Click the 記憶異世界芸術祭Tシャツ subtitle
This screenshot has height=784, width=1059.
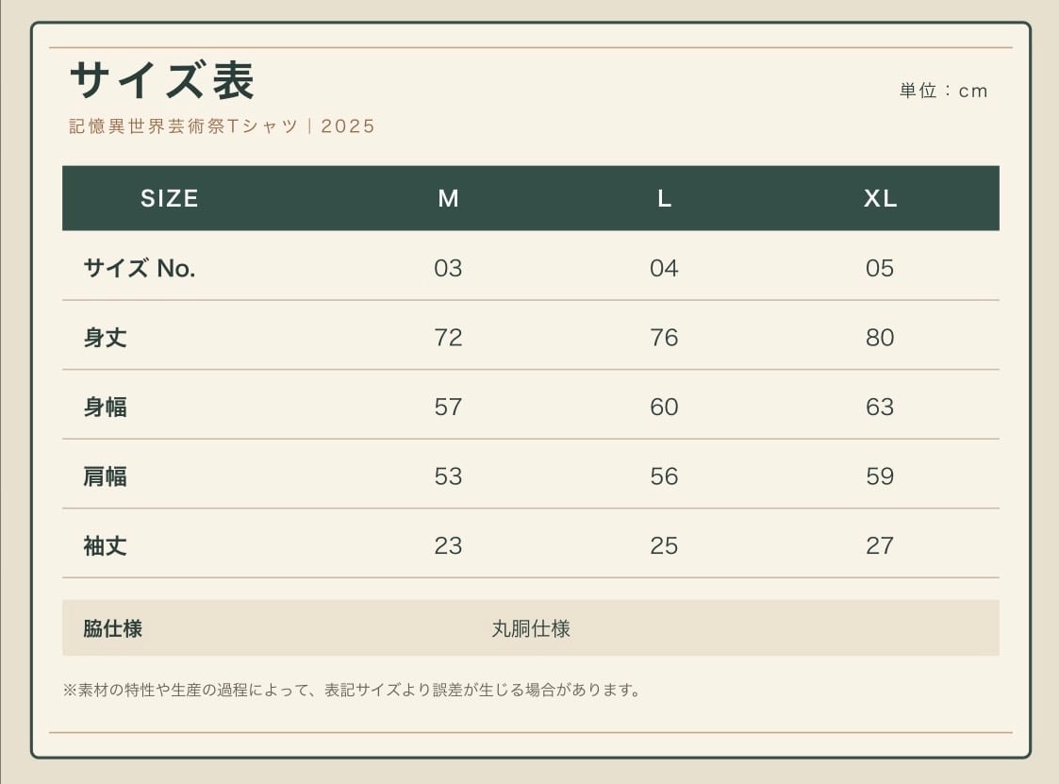(183, 126)
